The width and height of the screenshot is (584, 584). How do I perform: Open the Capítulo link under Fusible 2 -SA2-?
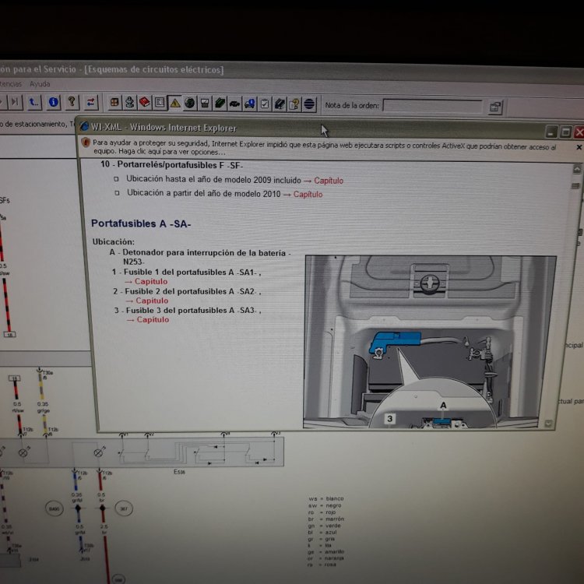click(x=152, y=301)
